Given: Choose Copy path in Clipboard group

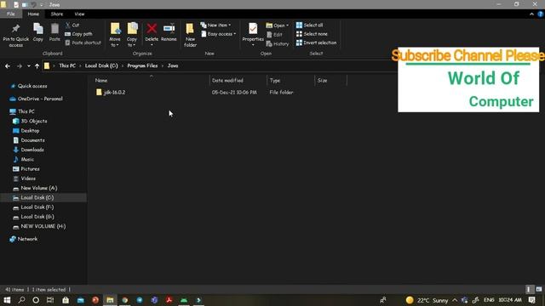Looking at the screenshot, I should click(x=78, y=34).
